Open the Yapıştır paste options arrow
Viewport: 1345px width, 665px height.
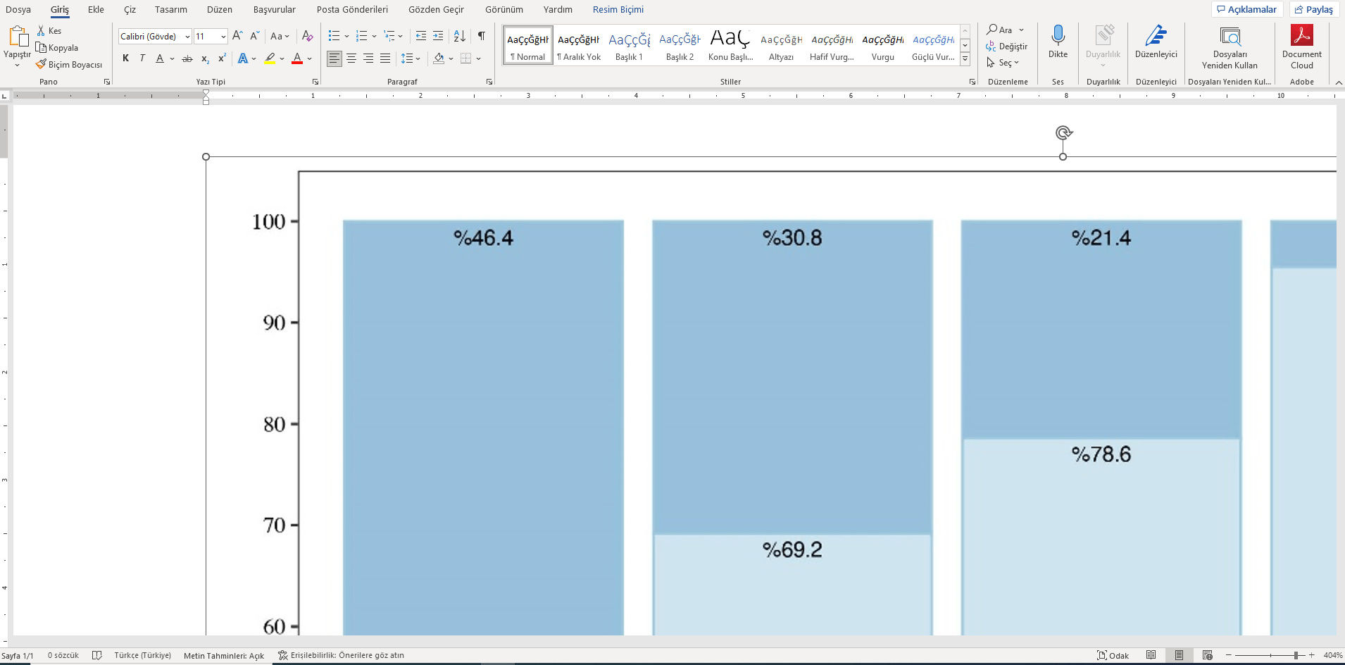pos(17,66)
